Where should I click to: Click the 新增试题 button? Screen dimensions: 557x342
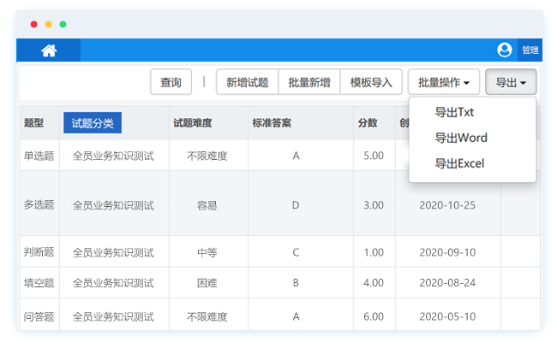click(247, 83)
